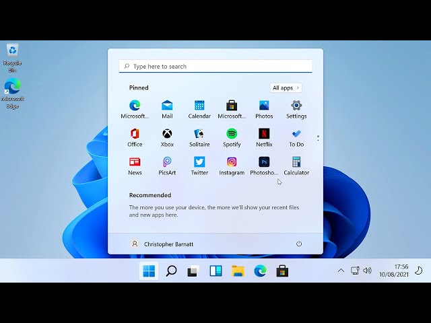Open the Photos app

[x=264, y=109]
